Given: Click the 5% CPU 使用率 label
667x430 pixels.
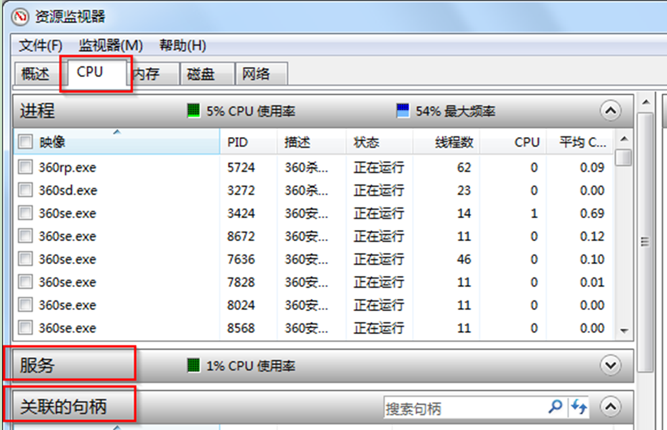Looking at the screenshot, I should point(251,111).
